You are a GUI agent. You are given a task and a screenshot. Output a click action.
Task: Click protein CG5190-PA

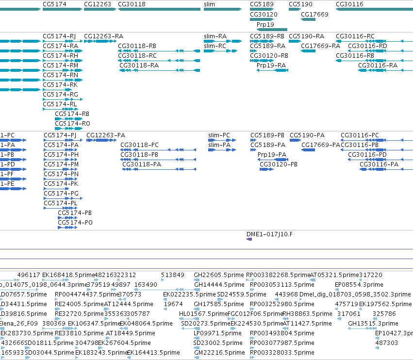pyautogui.click(x=307, y=135)
